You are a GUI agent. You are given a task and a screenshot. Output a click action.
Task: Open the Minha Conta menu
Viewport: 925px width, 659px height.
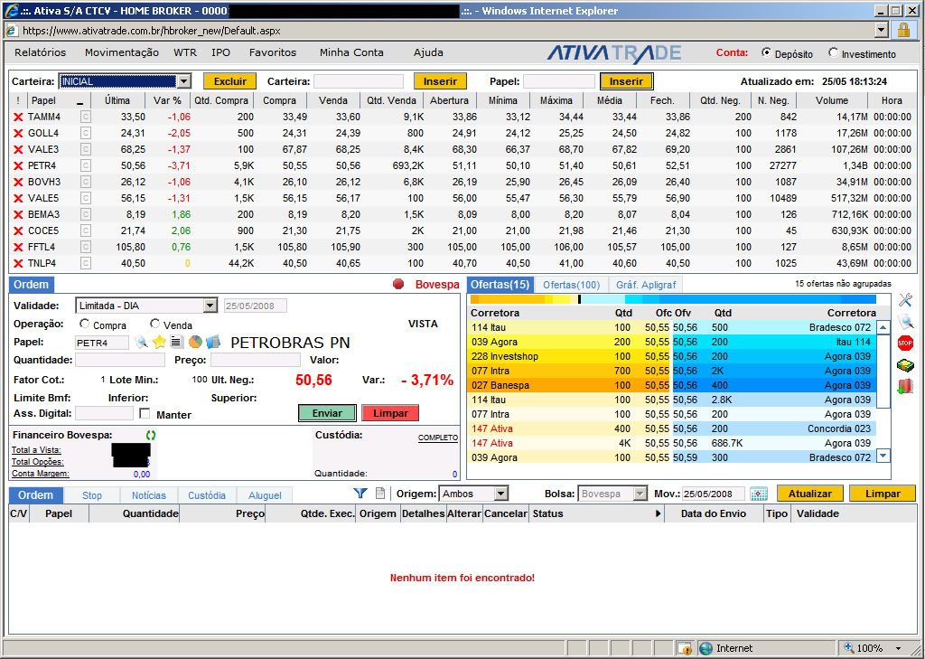[351, 52]
